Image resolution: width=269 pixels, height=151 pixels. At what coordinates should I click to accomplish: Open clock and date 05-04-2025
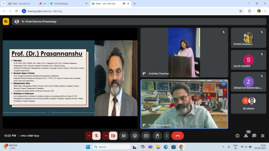[x=260, y=147]
